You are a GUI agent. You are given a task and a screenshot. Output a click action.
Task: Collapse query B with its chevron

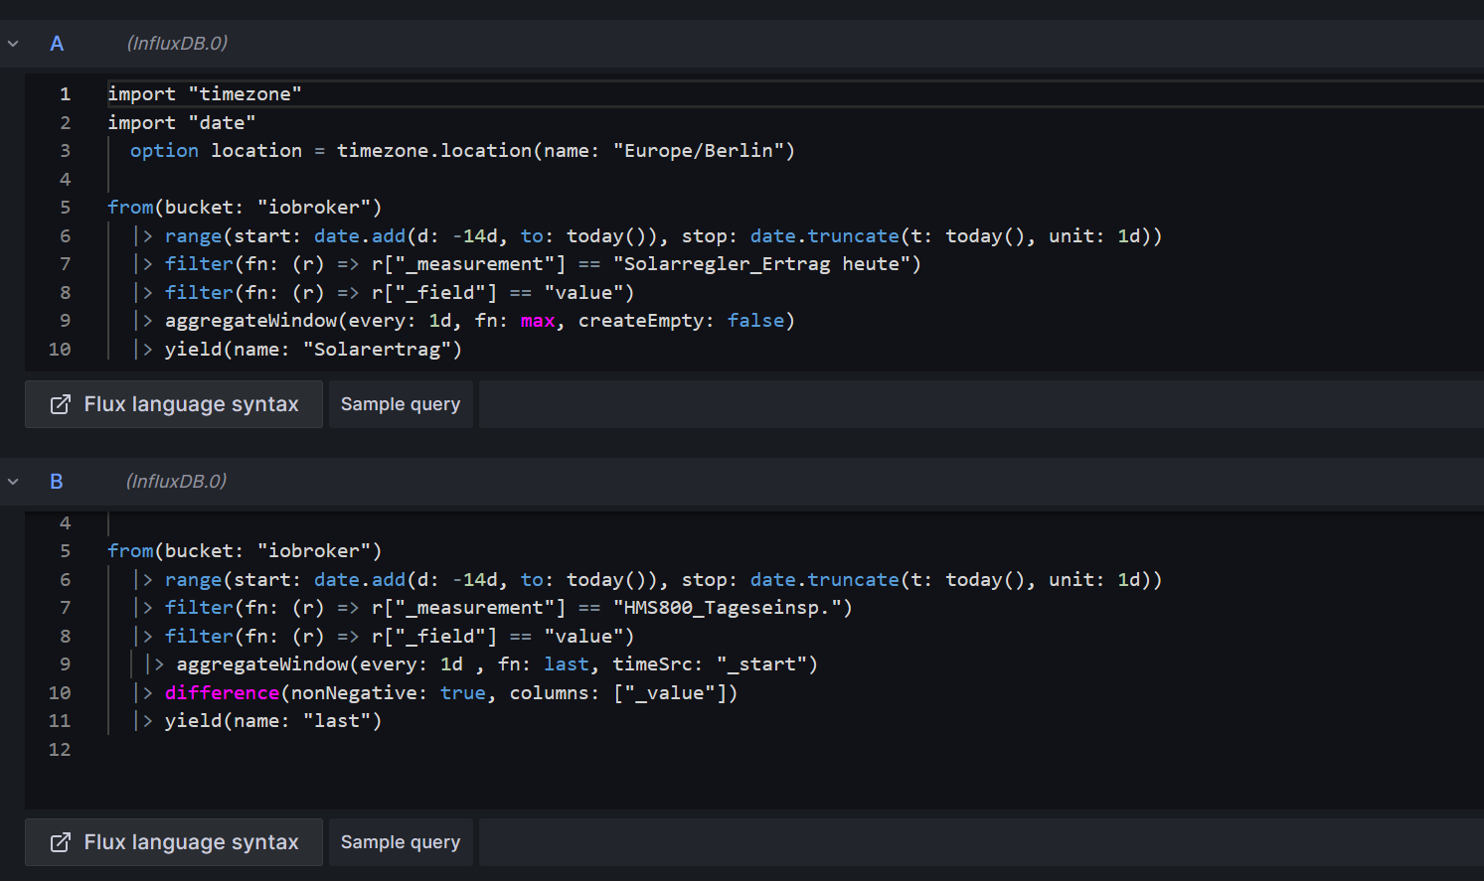[13, 482]
